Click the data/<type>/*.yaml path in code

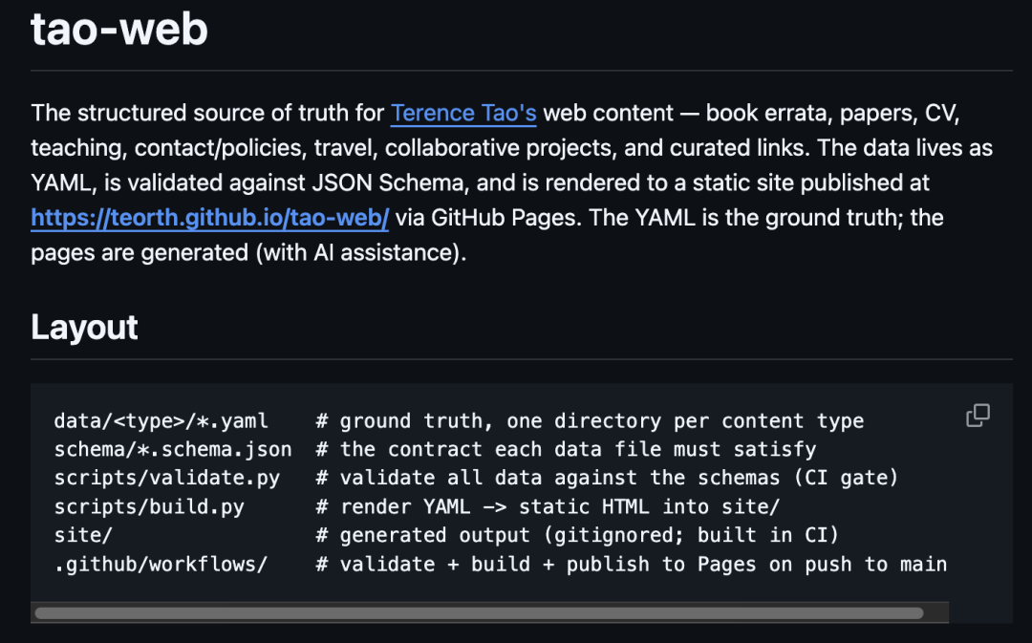(161, 420)
